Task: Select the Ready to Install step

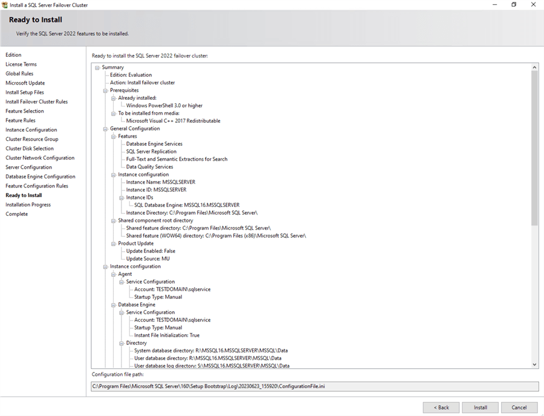Action: point(24,195)
